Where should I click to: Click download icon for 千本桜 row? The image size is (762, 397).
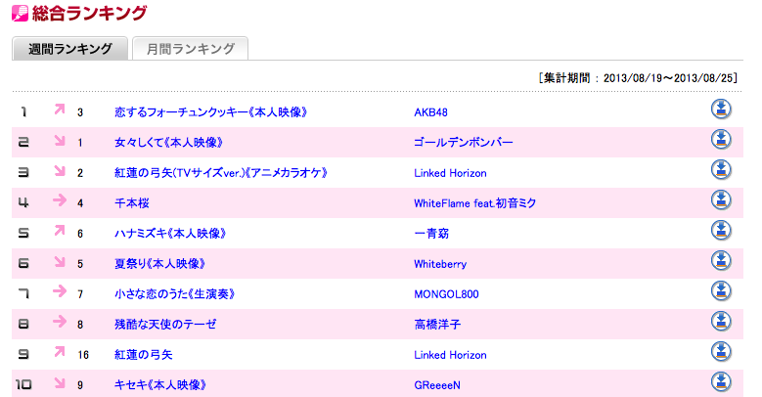[x=721, y=200]
